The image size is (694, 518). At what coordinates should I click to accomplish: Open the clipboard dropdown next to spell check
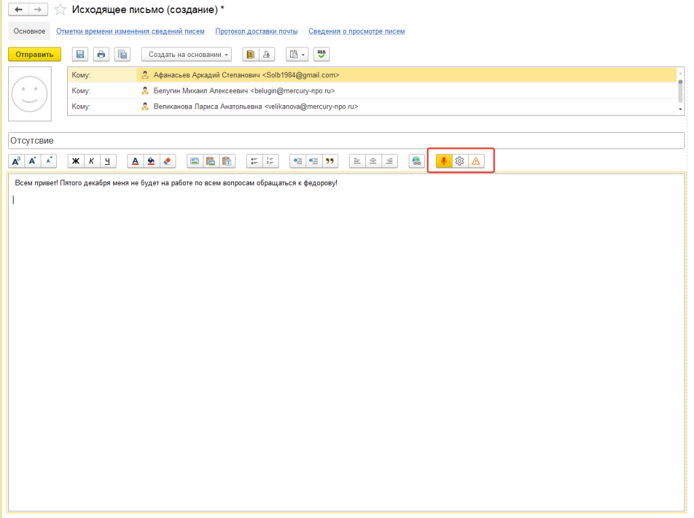(x=297, y=54)
